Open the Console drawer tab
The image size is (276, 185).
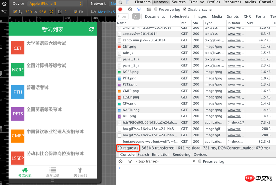point(127,155)
